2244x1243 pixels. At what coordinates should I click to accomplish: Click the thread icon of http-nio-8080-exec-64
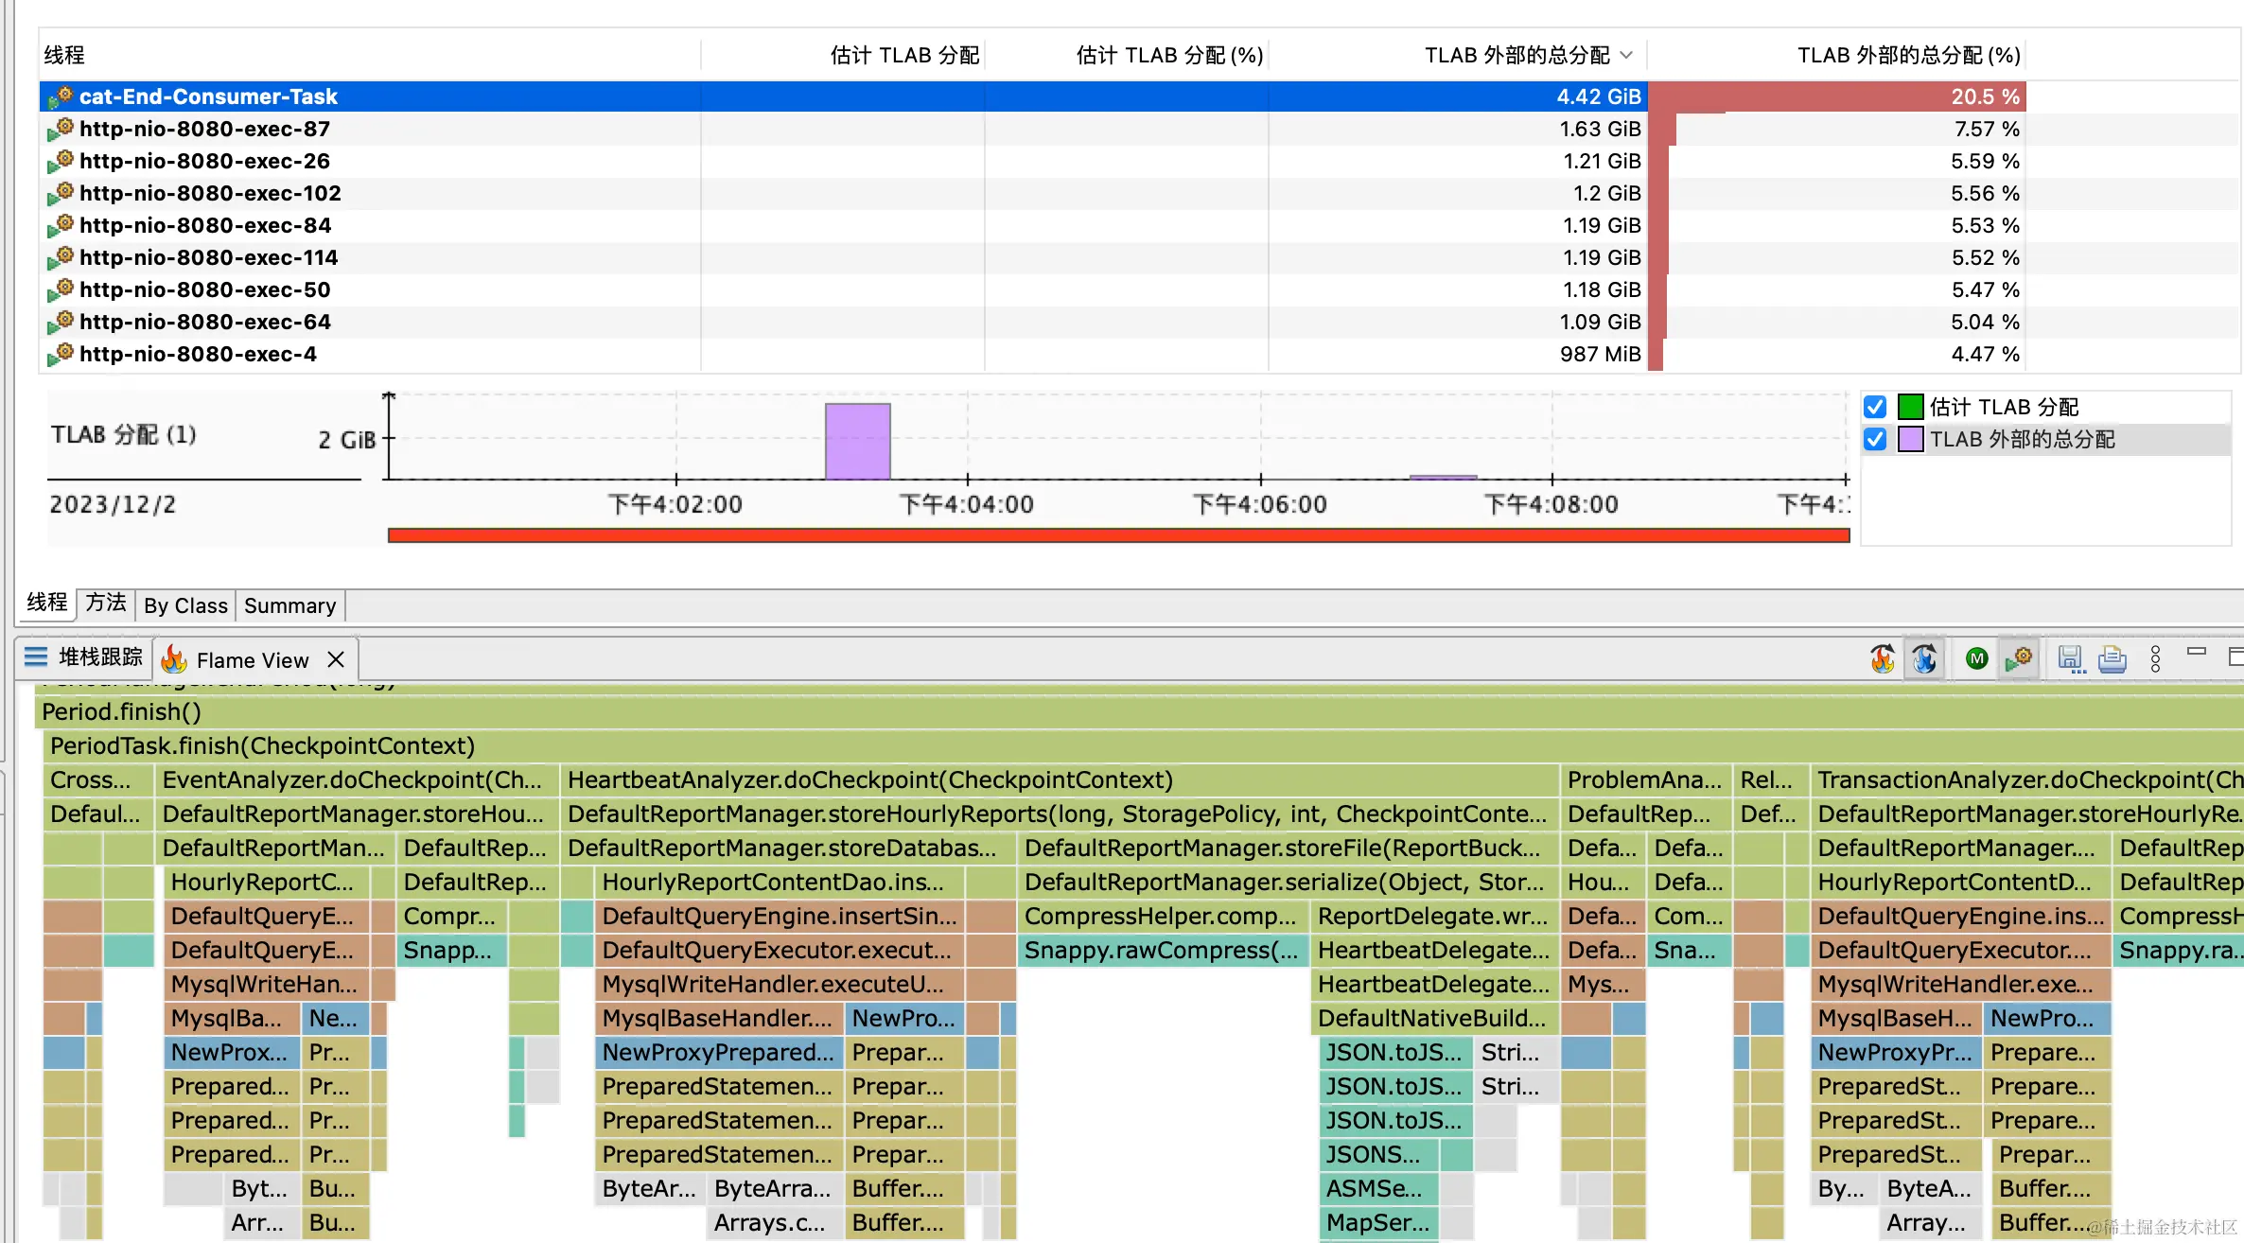coord(61,322)
